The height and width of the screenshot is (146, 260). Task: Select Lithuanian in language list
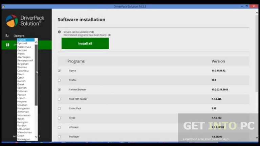[24, 129]
